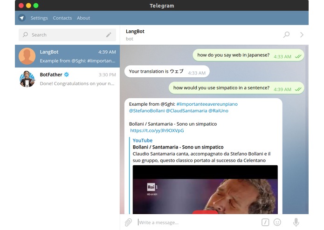Click the pencil compose icon in search bar
The width and height of the screenshot is (324, 230).
(x=109, y=34)
